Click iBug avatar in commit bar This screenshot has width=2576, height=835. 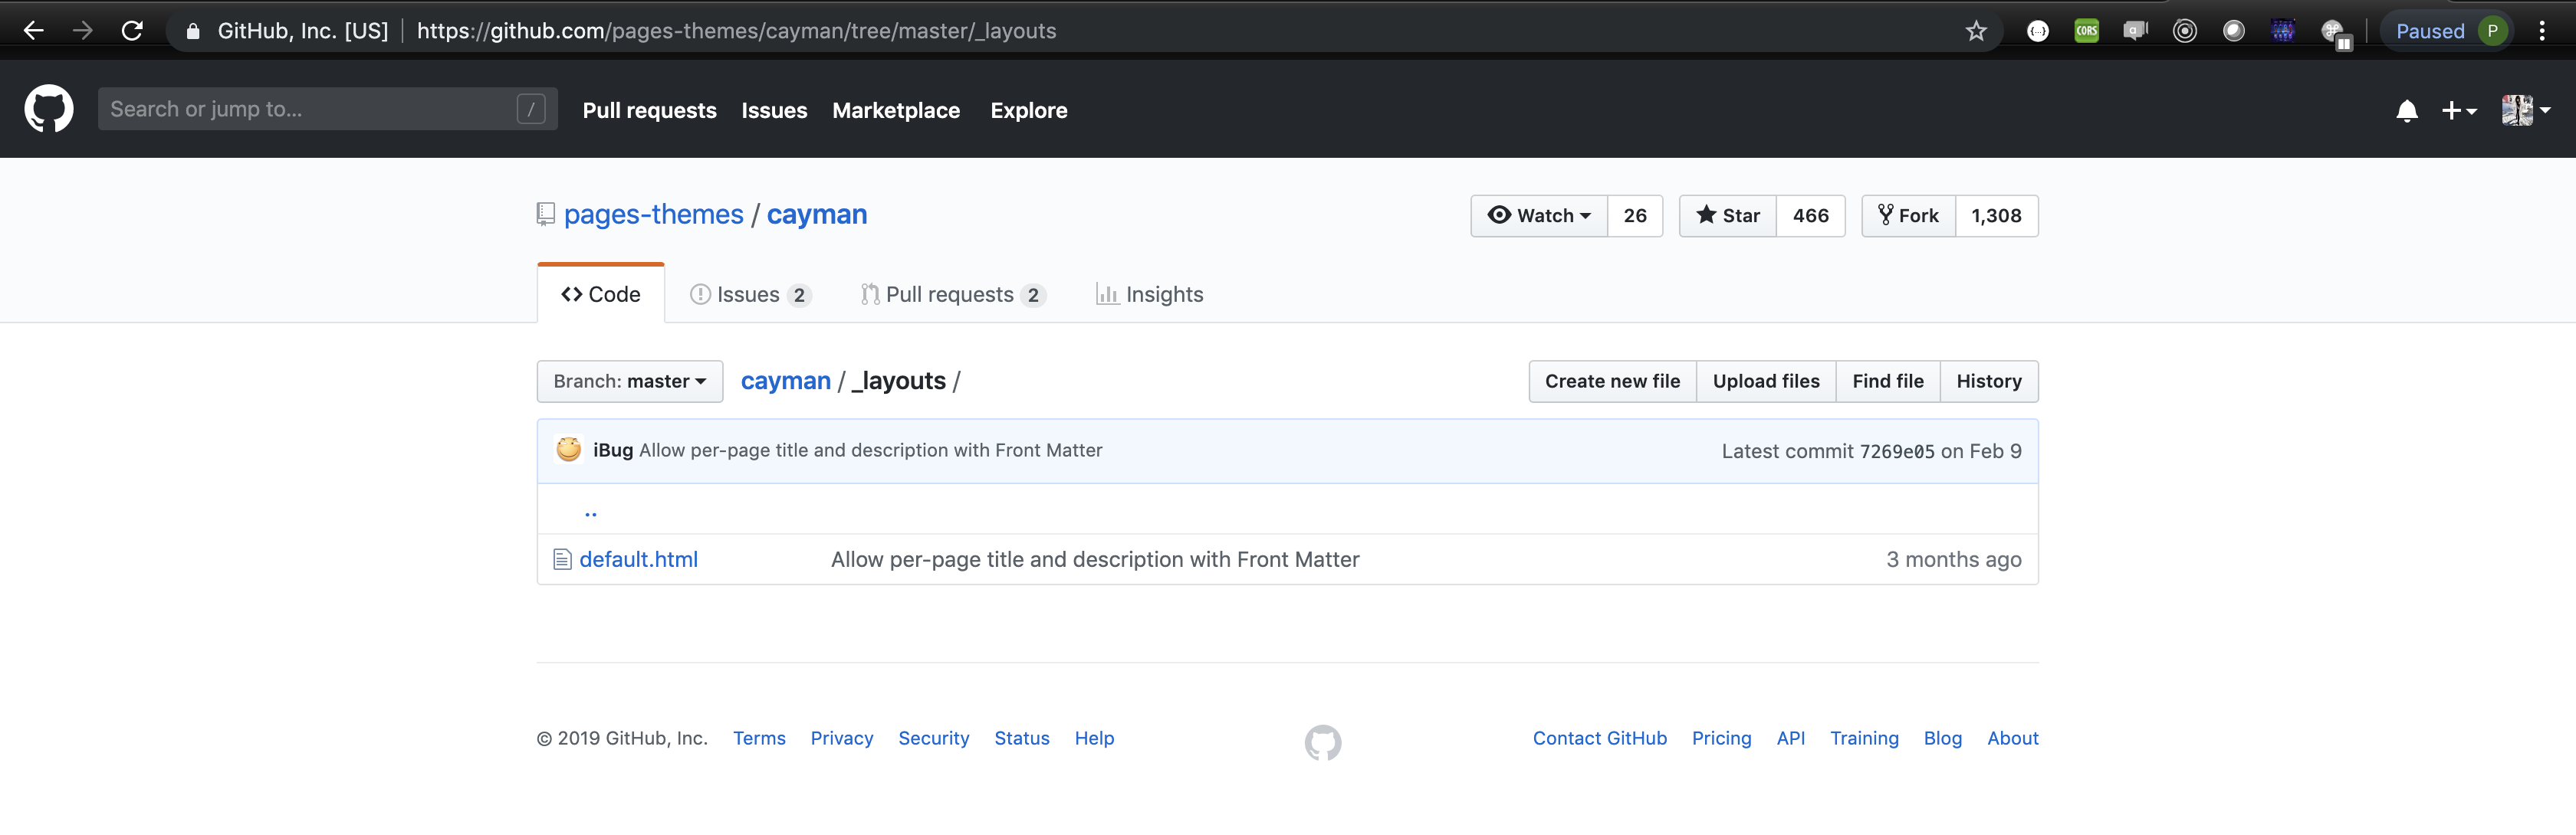tap(569, 450)
